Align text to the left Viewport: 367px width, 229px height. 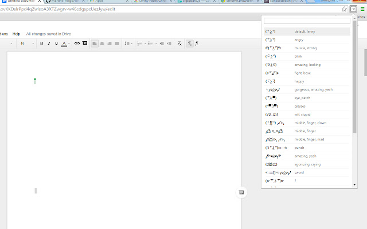coord(95,44)
